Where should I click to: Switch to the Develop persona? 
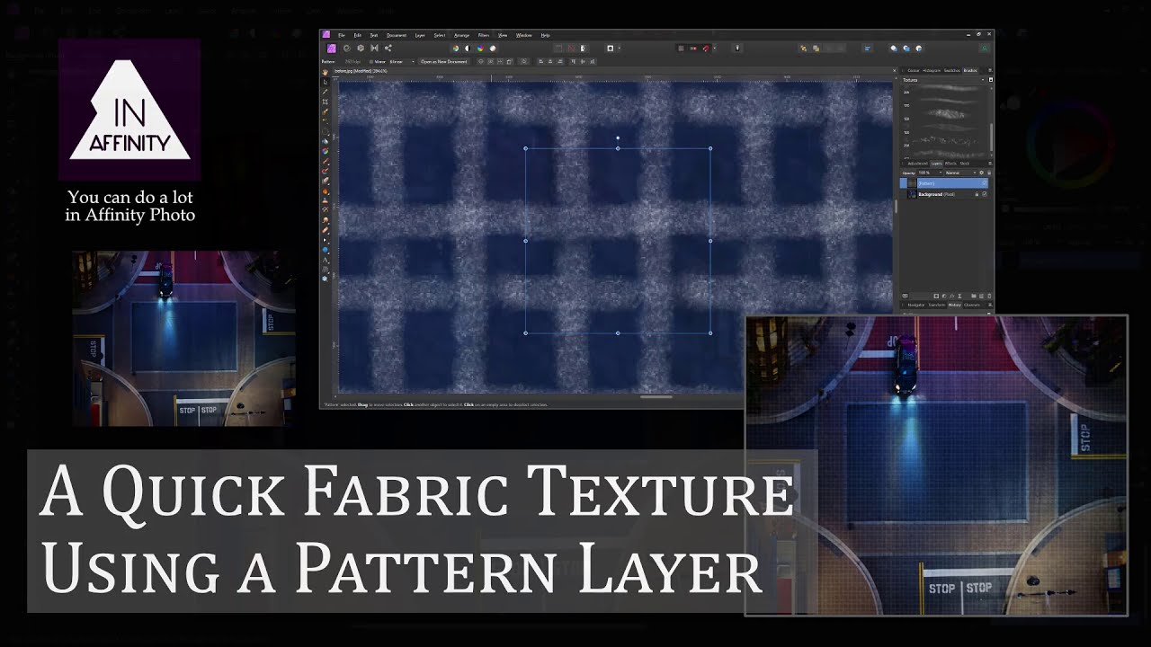361,48
